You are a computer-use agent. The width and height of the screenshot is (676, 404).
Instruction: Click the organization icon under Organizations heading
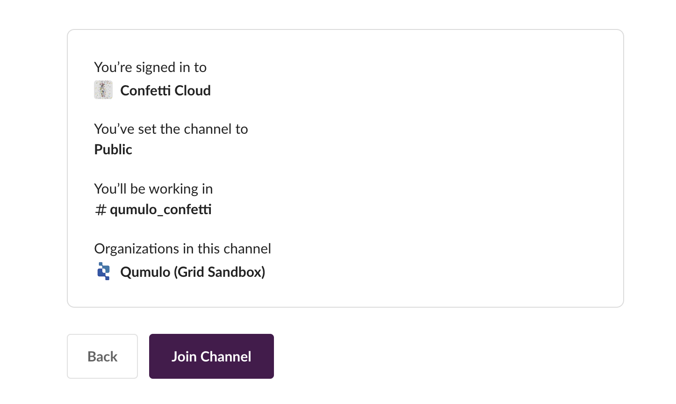point(104,272)
